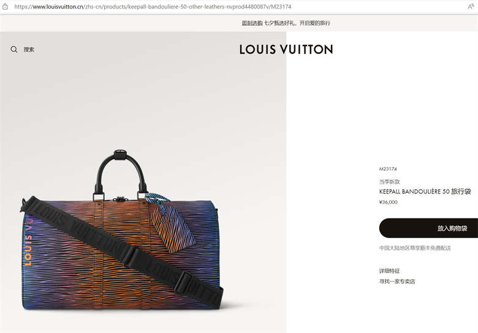The width and height of the screenshot is (478, 333).
Task: Open the 寻找一家专卖店 store finder link
Action: [397, 282]
